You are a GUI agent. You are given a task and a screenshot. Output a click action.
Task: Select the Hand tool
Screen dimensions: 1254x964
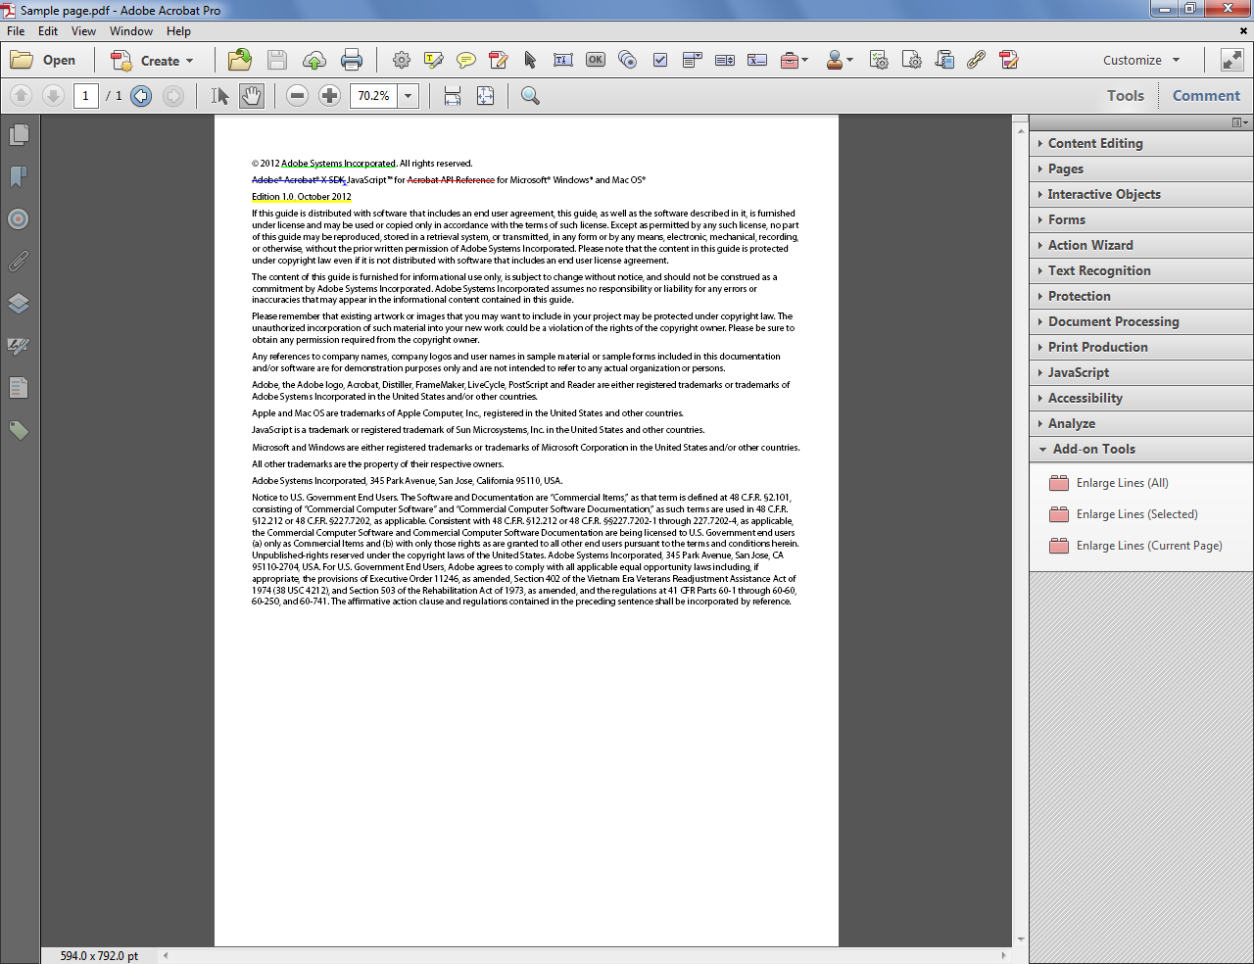pos(251,95)
